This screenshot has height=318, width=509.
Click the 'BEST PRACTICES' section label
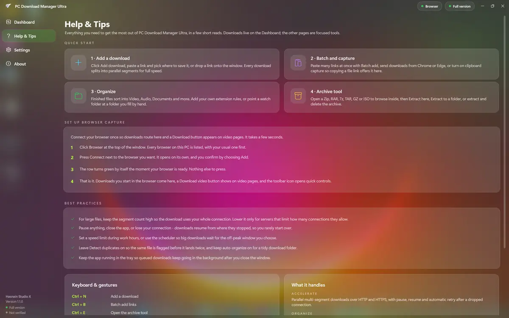(83, 203)
